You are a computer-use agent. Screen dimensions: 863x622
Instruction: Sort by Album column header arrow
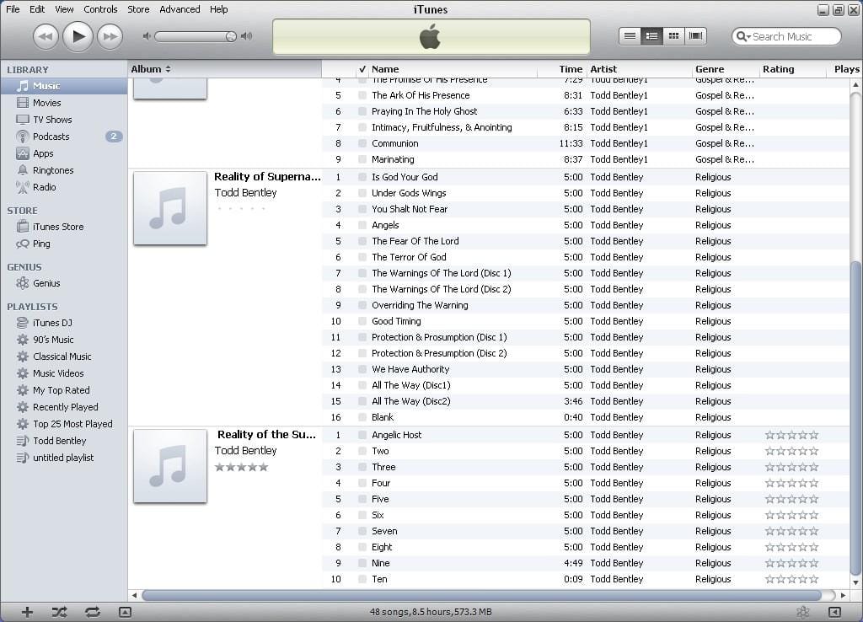coord(168,69)
